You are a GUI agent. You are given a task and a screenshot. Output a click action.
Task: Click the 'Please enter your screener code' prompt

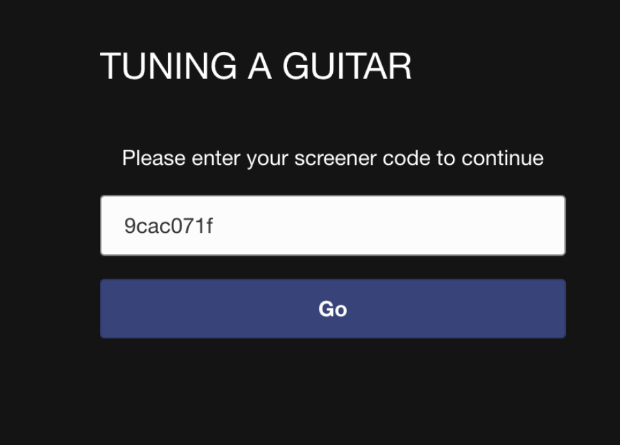[x=332, y=158]
